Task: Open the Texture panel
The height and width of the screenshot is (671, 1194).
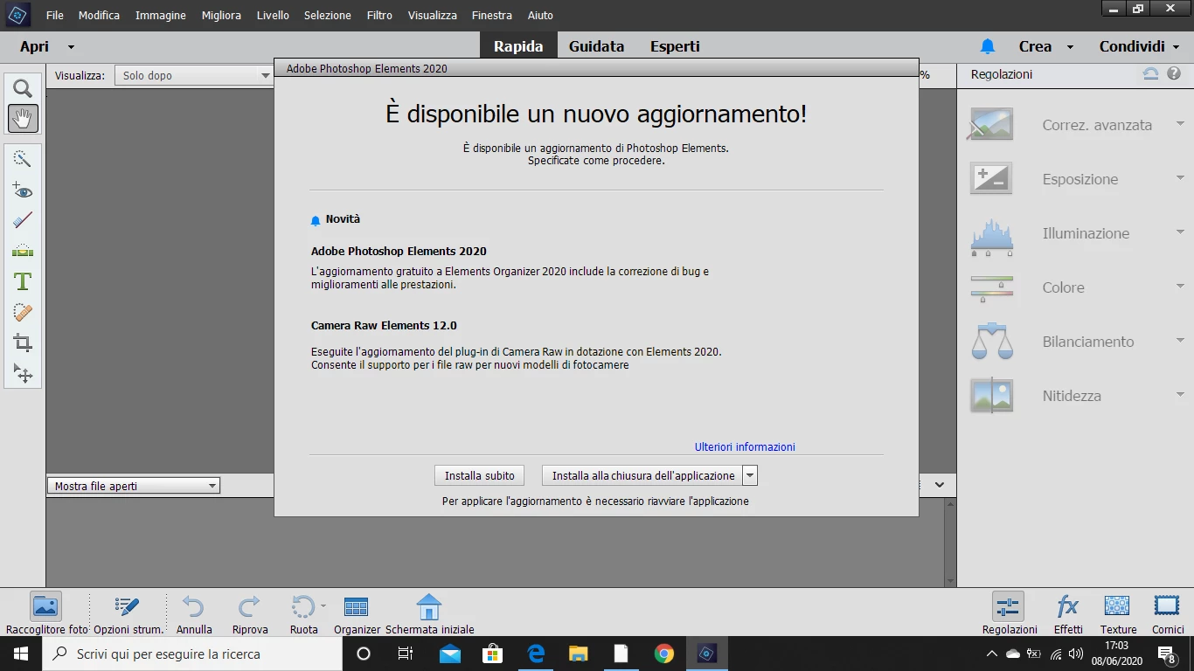Action: [1118, 613]
